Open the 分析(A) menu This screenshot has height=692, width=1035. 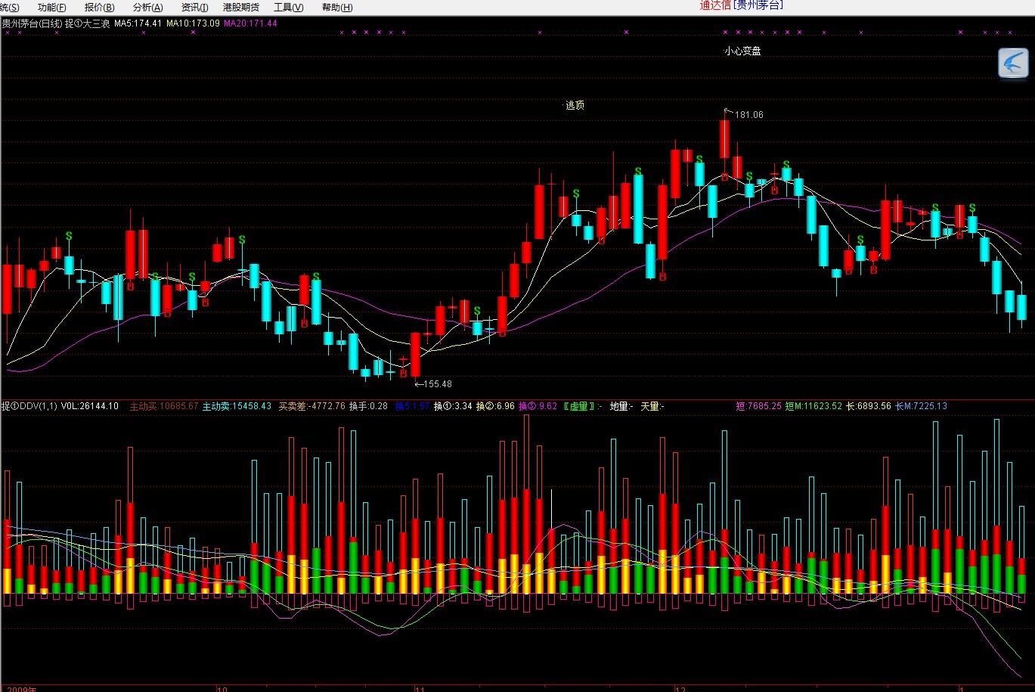click(147, 8)
